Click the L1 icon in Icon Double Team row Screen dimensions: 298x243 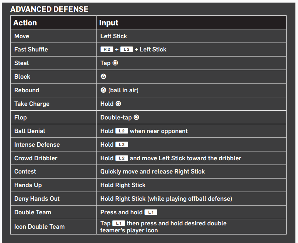coord(119,223)
